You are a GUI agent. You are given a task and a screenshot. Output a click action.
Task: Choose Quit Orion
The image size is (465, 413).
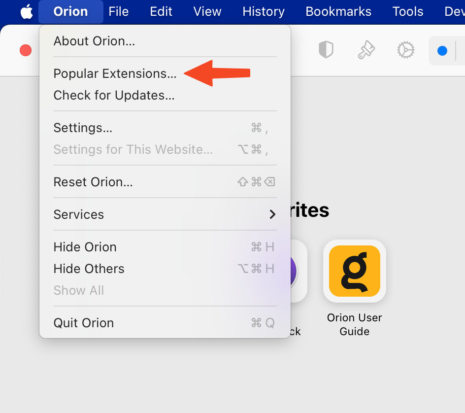165,323
